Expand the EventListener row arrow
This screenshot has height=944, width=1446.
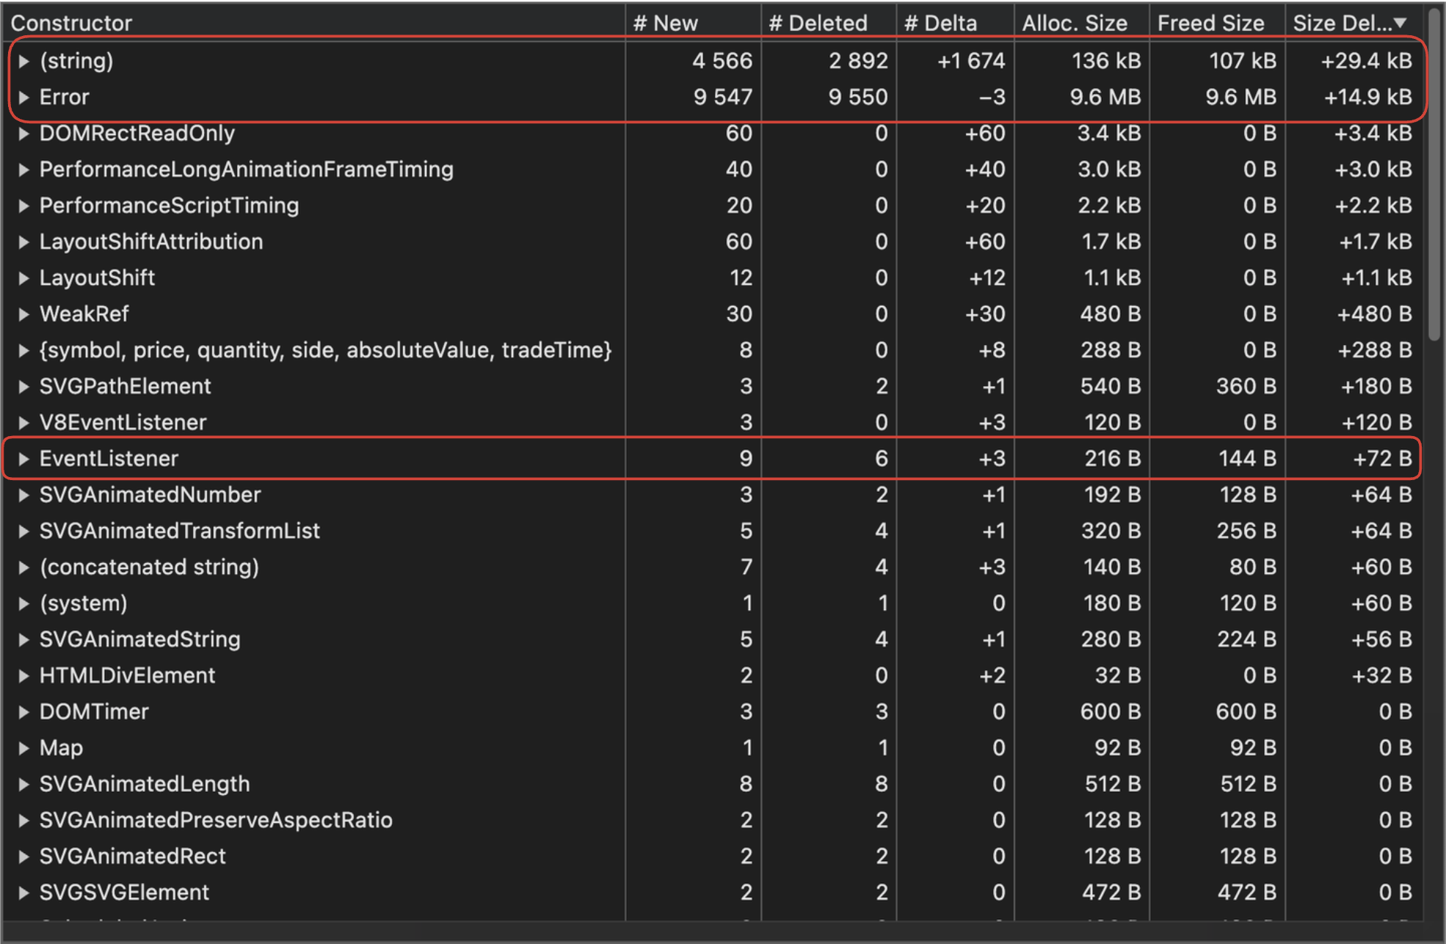point(23,459)
